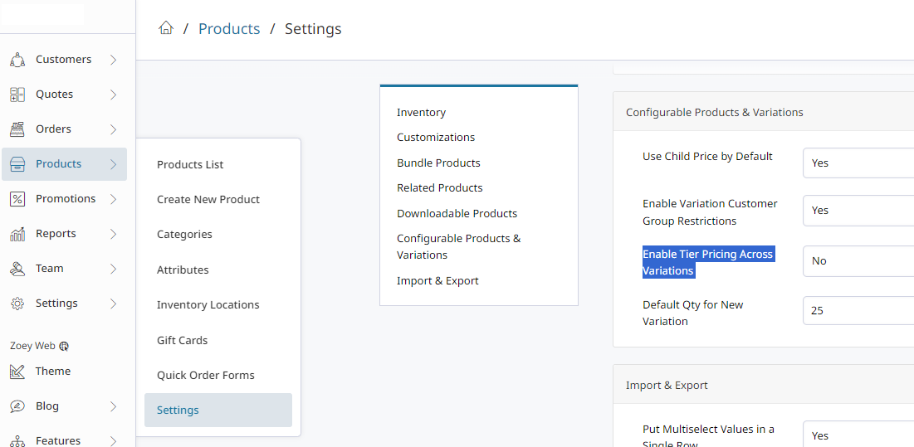Click the Customers sidebar icon
Image resolution: width=914 pixels, height=447 pixels.
click(x=17, y=60)
